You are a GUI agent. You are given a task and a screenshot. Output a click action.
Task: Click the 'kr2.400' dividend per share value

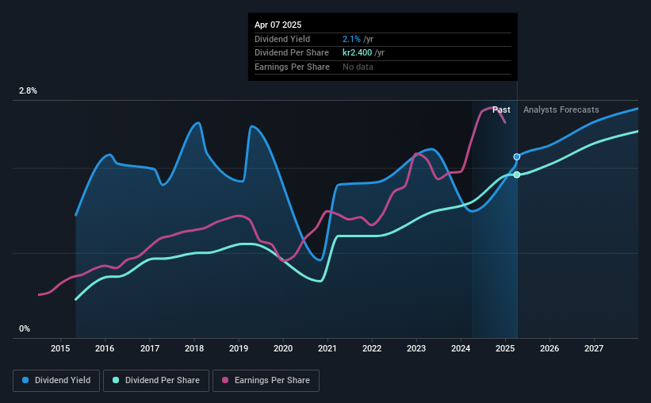click(357, 53)
